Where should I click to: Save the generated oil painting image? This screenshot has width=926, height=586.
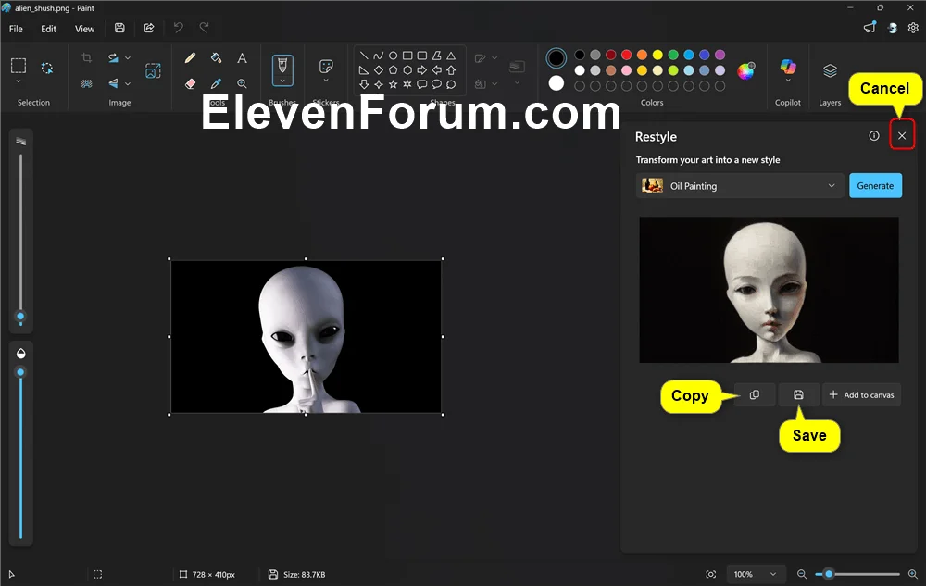798,394
